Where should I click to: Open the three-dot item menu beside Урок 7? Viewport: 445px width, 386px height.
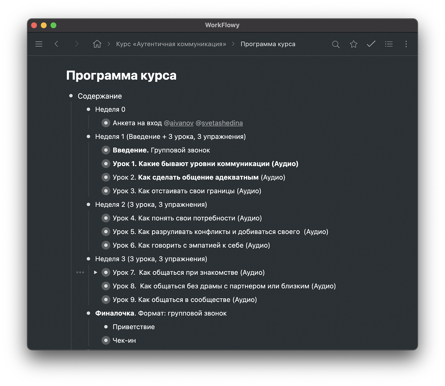click(80, 272)
